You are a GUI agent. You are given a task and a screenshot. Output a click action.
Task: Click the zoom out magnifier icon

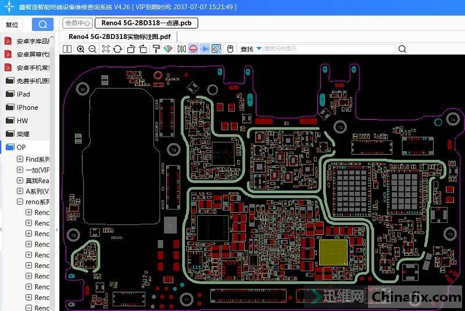92,49
